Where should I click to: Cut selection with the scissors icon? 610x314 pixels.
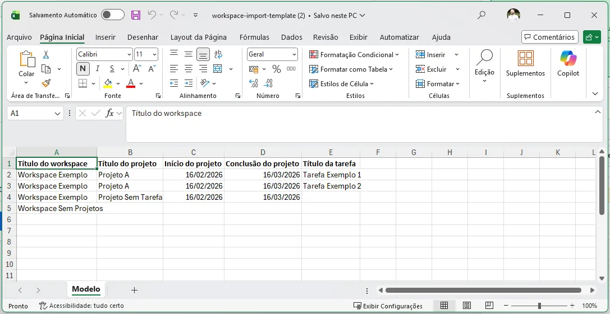[46, 54]
